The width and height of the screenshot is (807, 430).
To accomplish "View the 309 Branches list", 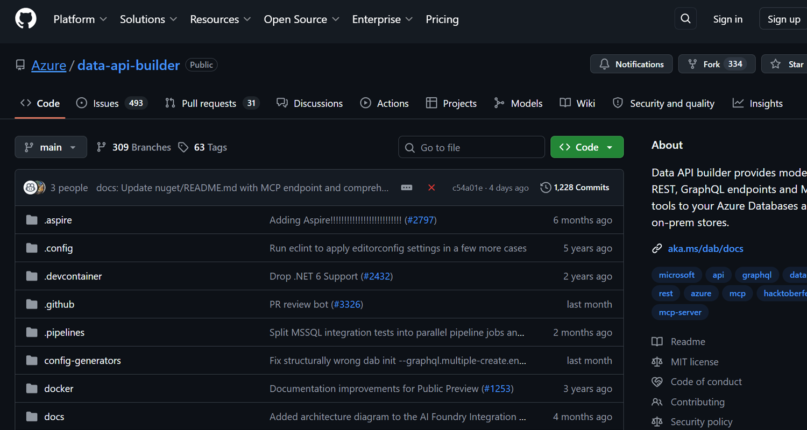I will coord(133,147).
